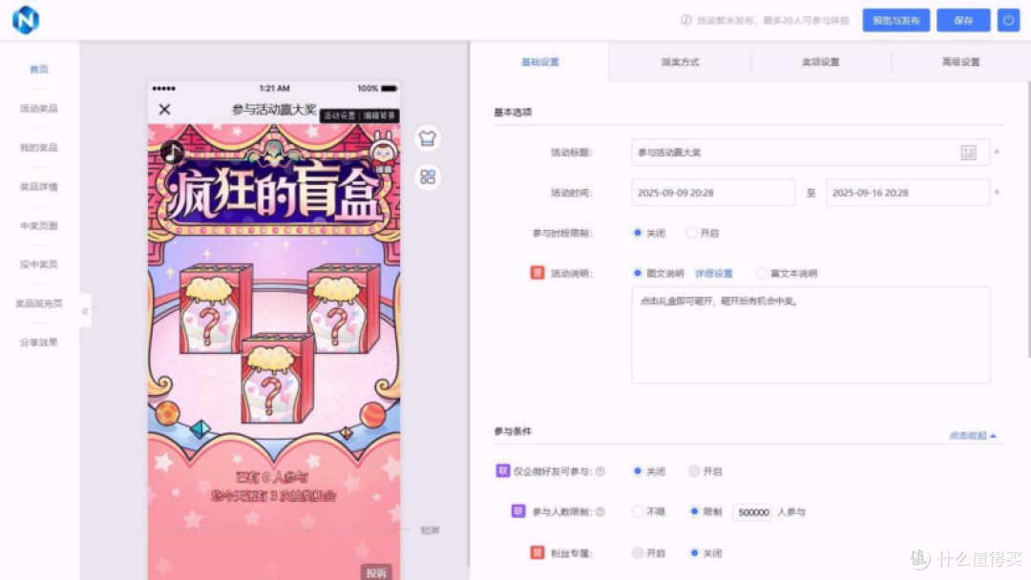Screen dimensions: 1031x580
Task: Click the 保存 button
Action: point(963,20)
